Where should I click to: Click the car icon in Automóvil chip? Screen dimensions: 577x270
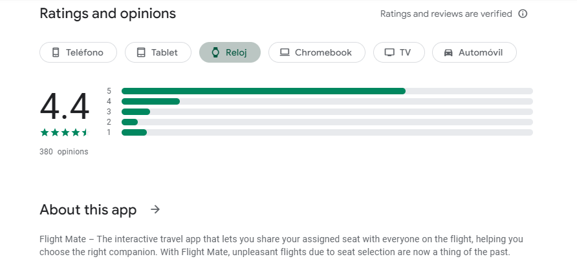pyautogui.click(x=448, y=52)
